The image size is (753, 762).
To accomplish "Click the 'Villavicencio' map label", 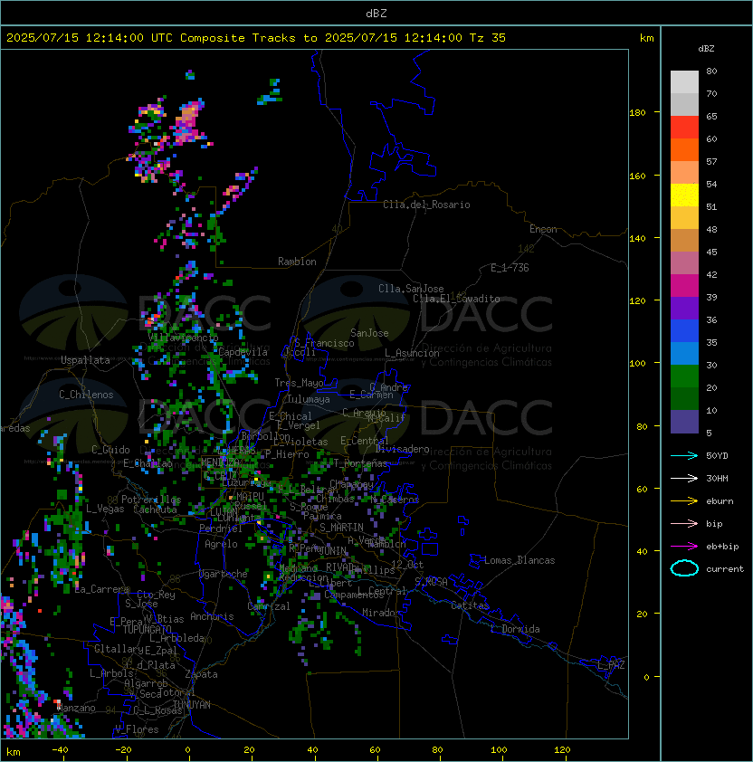I will tap(183, 337).
